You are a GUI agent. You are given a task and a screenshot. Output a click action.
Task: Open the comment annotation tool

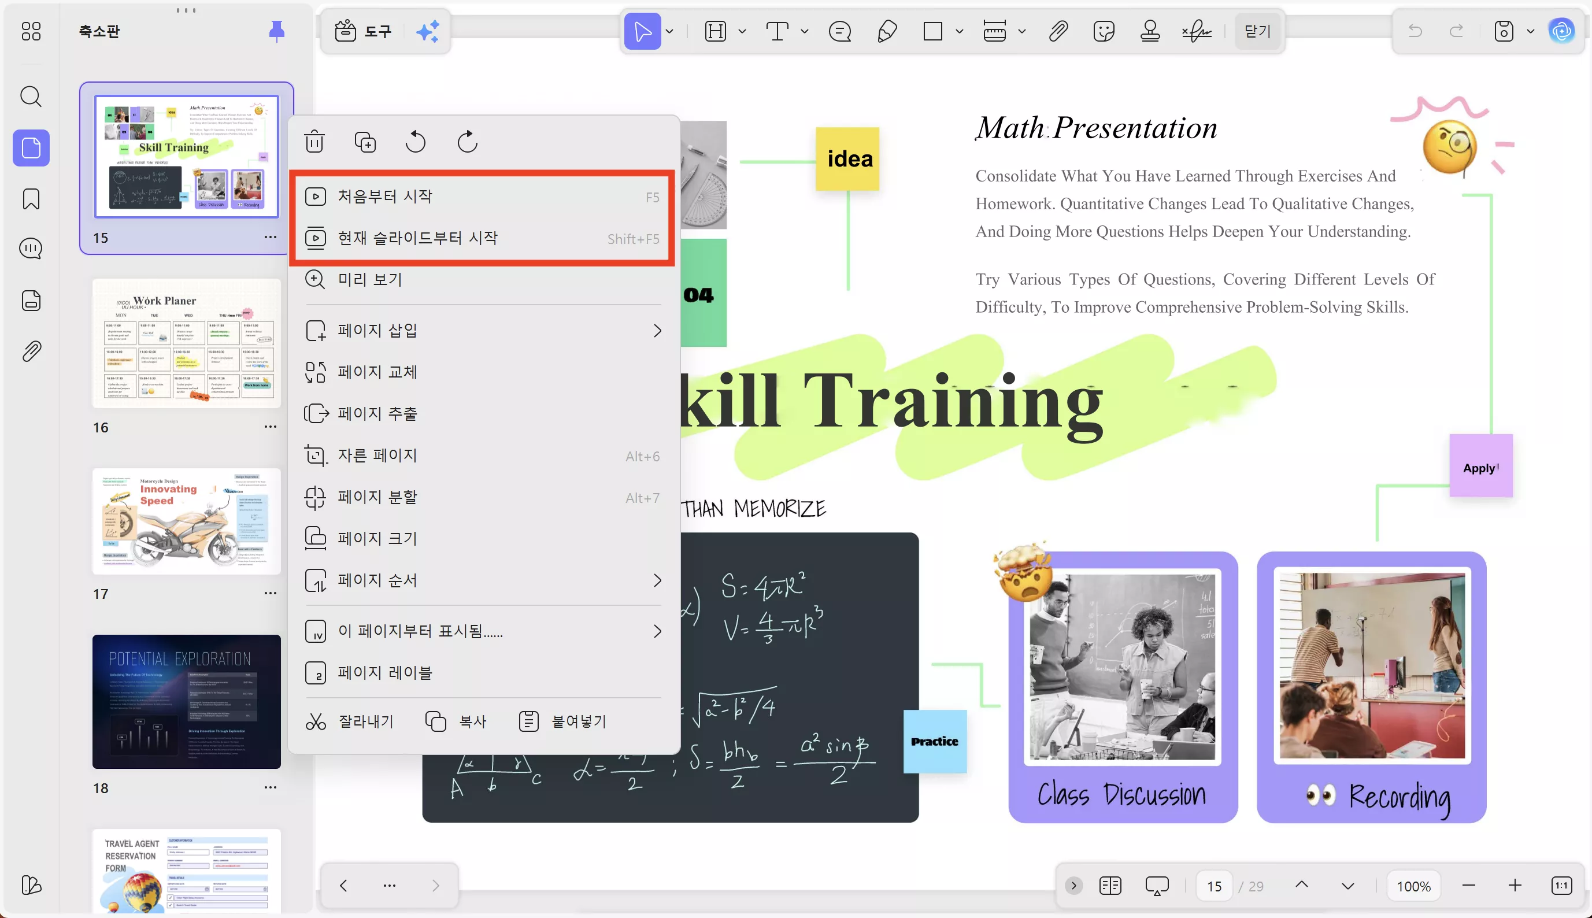[x=839, y=31]
